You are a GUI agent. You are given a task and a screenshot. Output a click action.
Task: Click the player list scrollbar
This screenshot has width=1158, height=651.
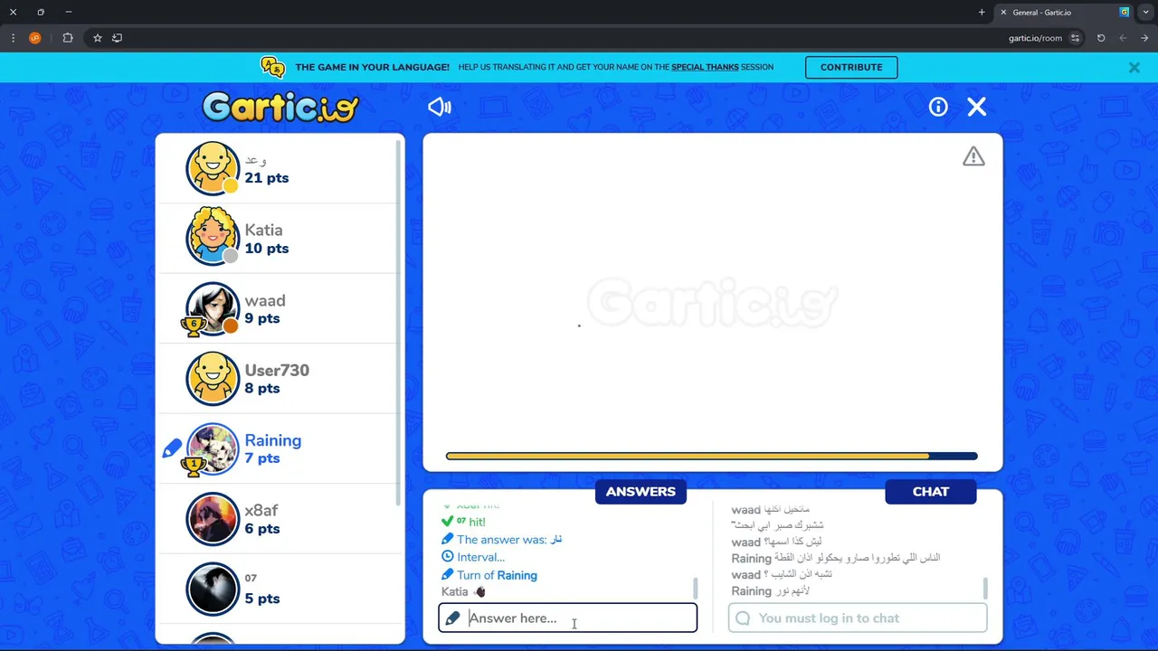tap(398, 323)
